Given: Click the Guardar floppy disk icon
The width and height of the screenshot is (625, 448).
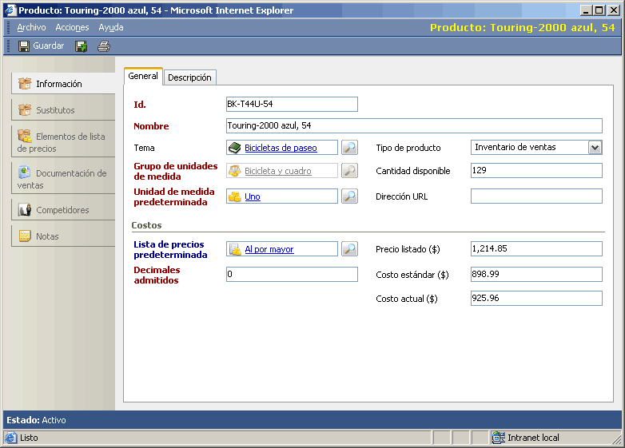Looking at the screenshot, I should pos(24,46).
